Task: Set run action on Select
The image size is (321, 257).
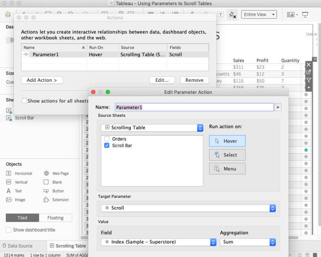Action: [227, 155]
